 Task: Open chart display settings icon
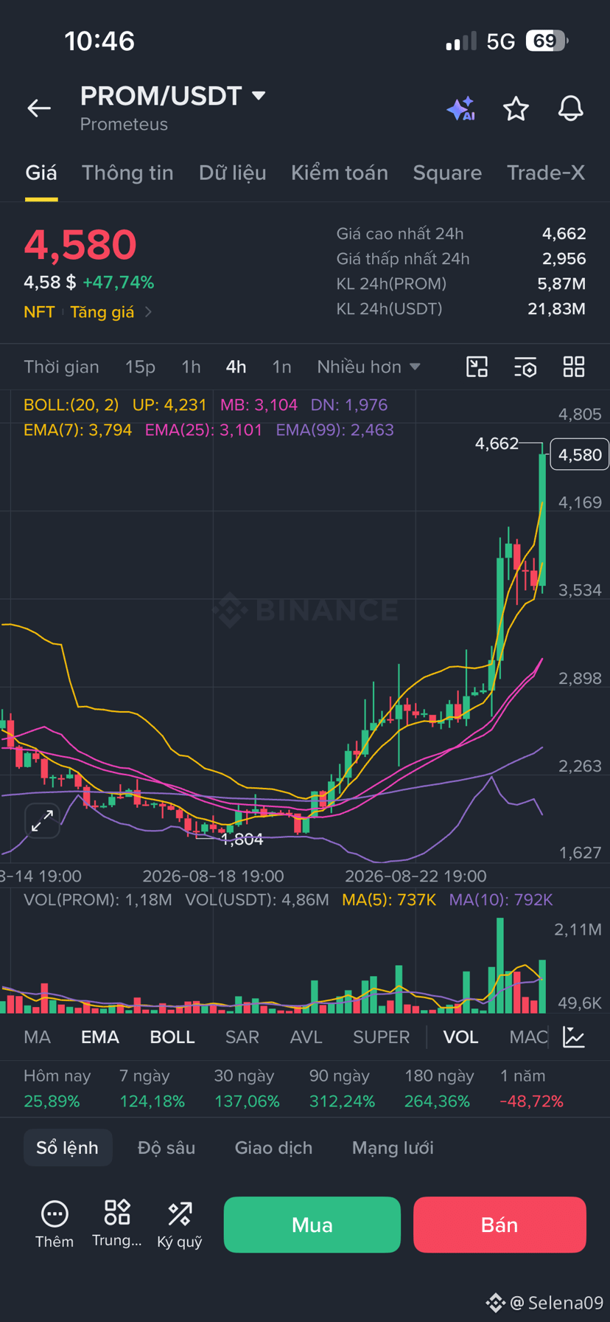[525, 367]
